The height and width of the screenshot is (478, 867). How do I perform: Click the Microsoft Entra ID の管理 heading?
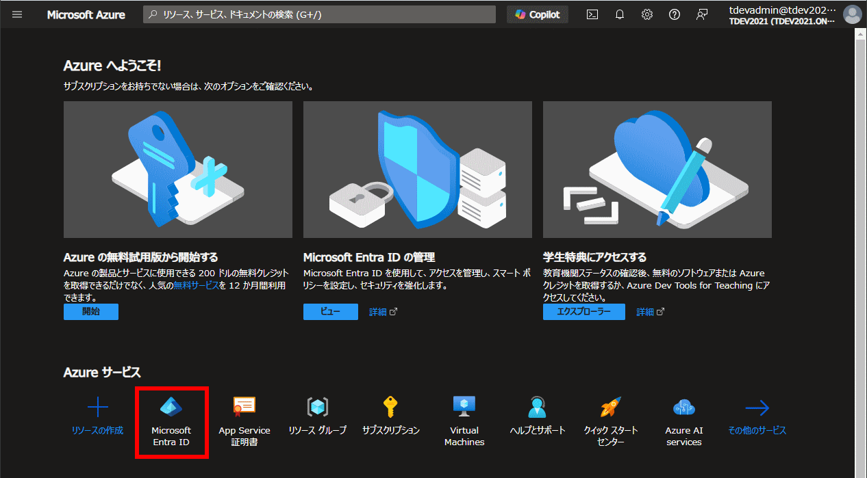369,257
